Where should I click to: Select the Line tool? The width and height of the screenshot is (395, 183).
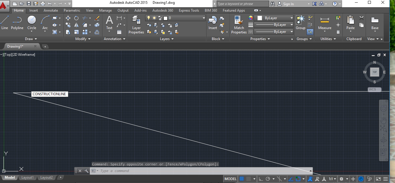click(5, 23)
